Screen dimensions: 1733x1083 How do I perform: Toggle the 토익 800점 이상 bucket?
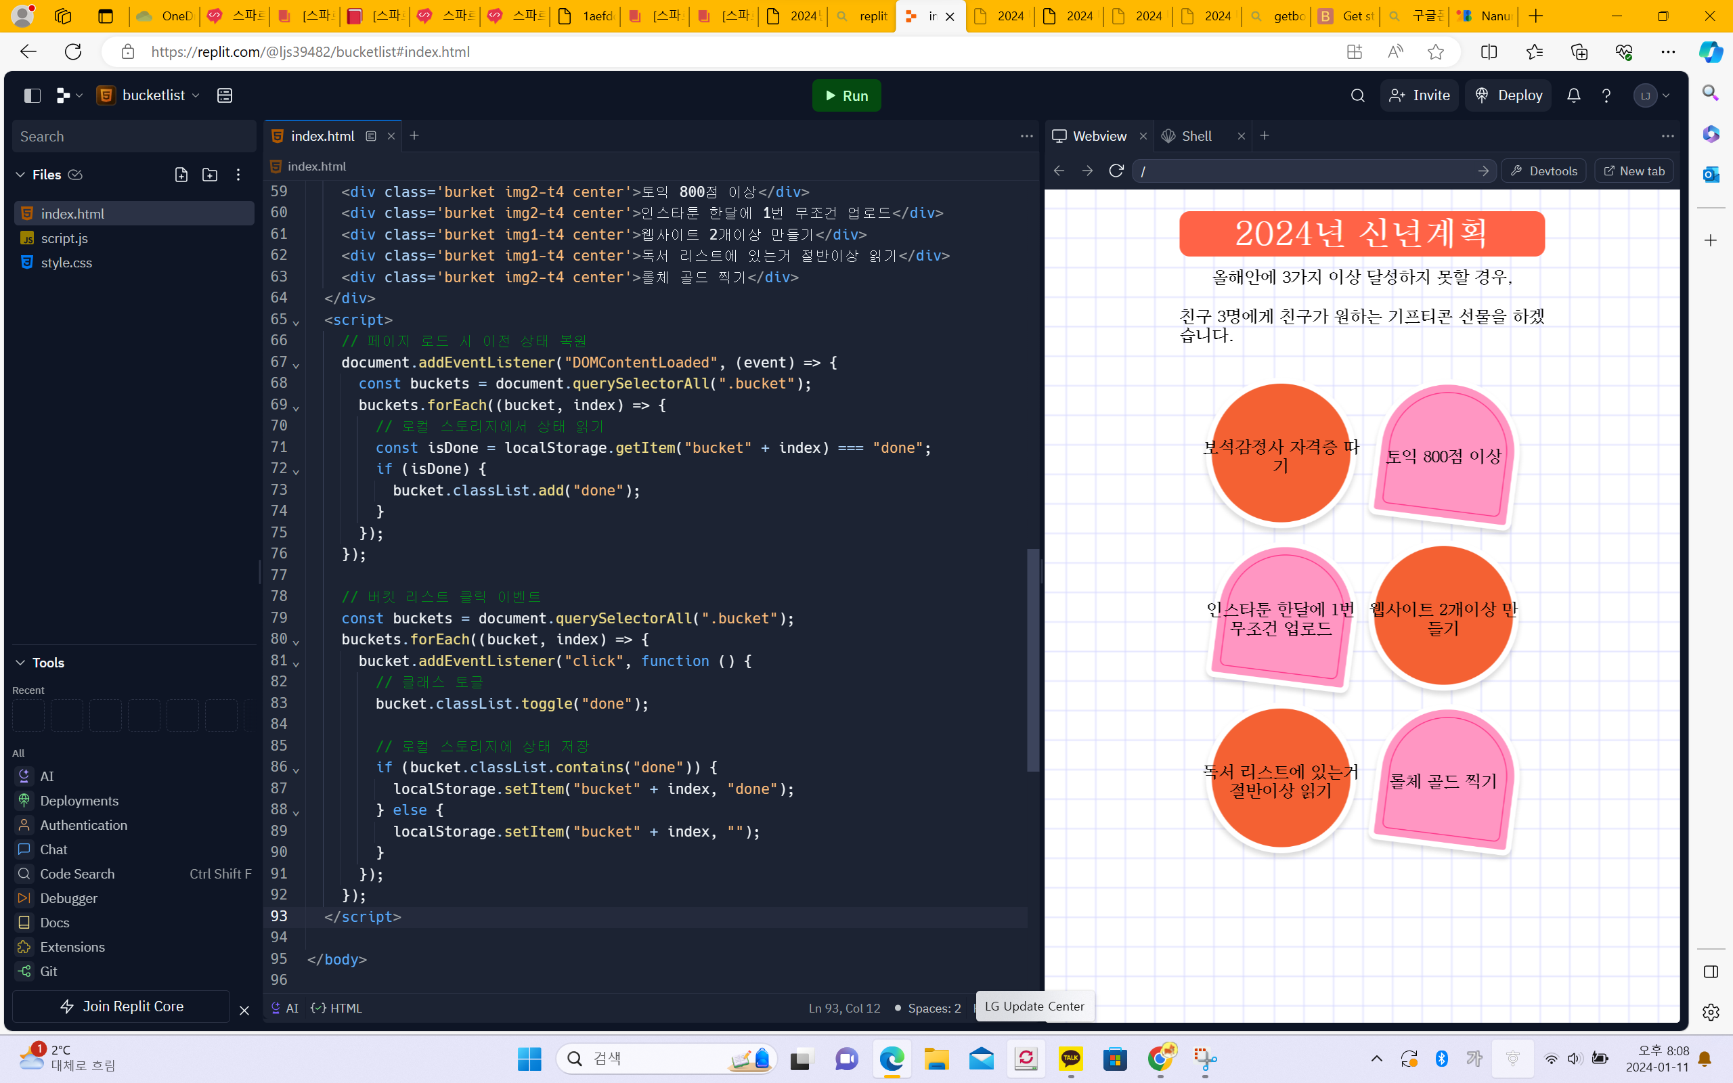tap(1443, 456)
